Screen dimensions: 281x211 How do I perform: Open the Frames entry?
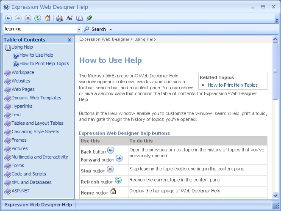click(19, 140)
